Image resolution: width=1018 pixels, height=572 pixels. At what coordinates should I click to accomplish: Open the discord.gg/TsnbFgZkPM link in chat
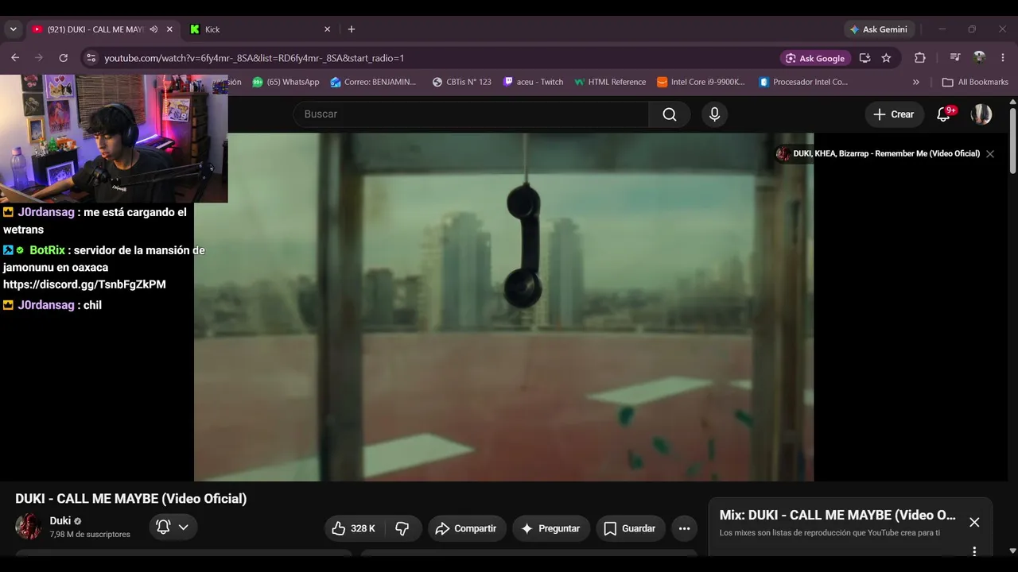click(x=84, y=284)
